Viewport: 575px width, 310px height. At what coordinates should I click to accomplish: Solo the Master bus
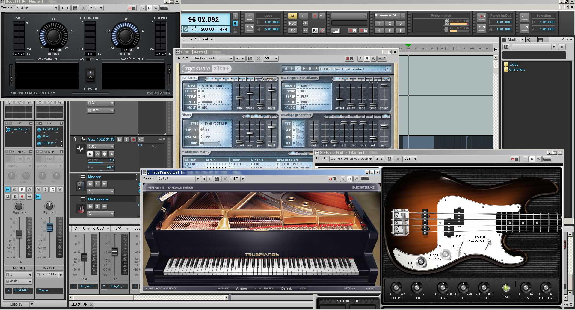97,184
